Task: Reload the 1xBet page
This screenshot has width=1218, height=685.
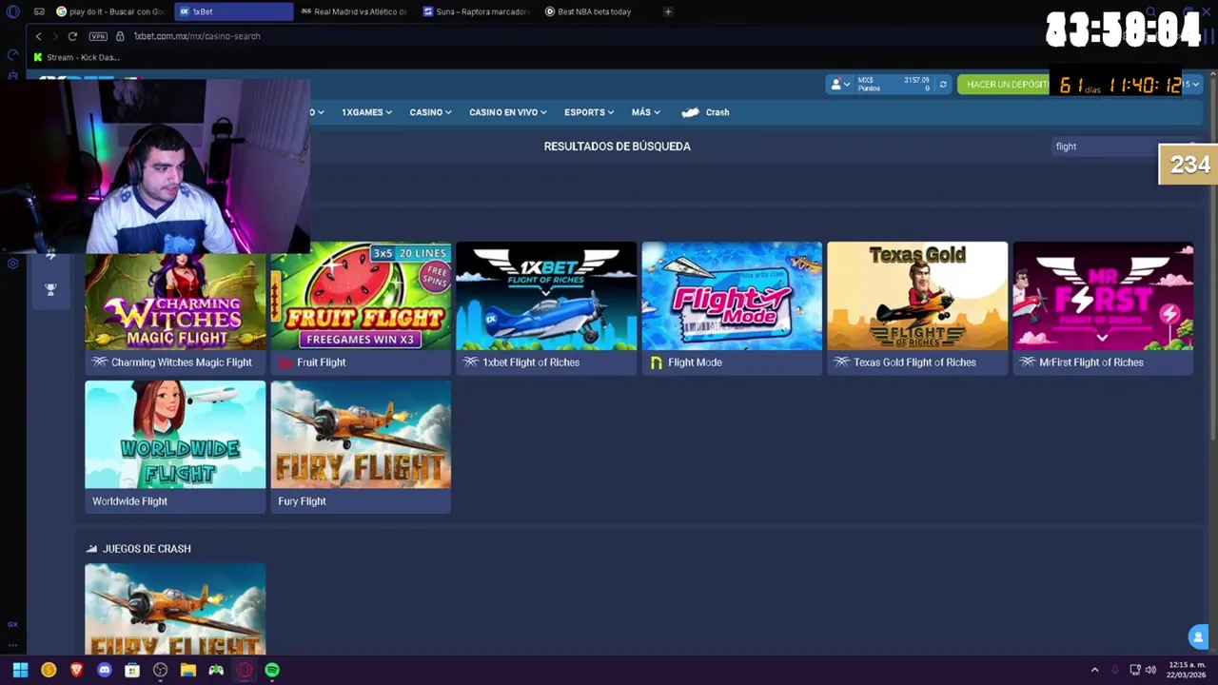Action: pos(72,36)
